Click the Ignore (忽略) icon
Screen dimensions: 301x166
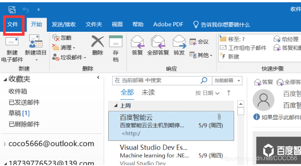(x=56, y=38)
